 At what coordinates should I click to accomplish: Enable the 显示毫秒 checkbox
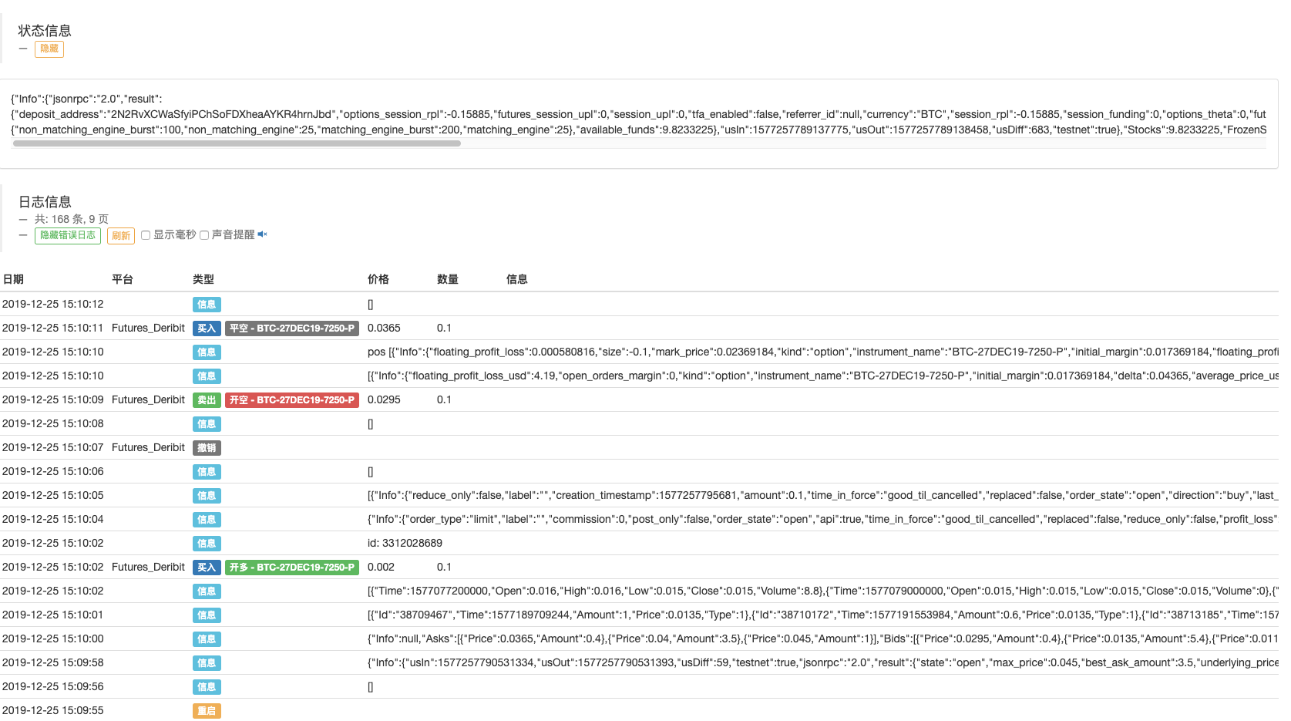click(x=146, y=235)
